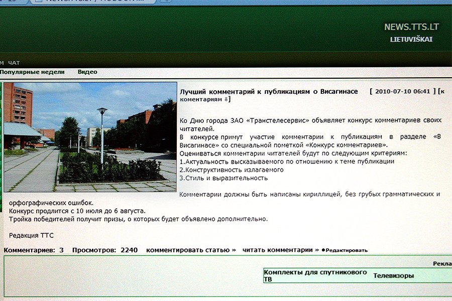Viewport: 452px width, 301px height.
Task: Switch to the "Видео" tab
Action: (x=87, y=71)
